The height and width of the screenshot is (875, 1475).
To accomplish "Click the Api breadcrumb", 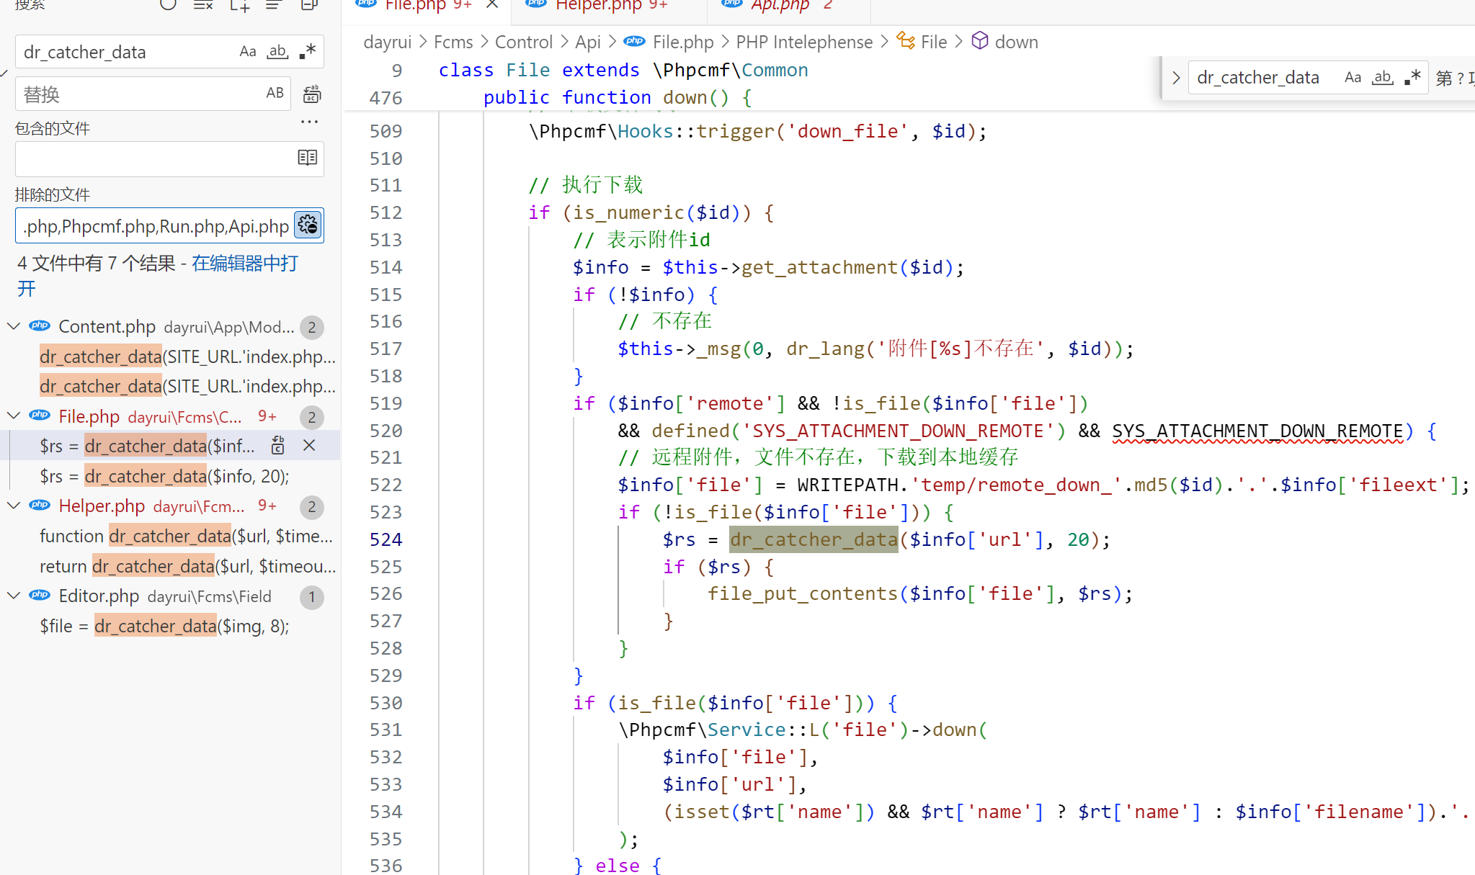I will click(588, 42).
